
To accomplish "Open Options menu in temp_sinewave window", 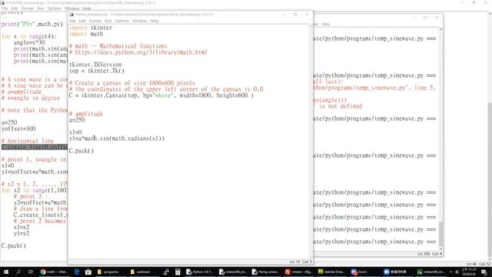I will 121,21.
